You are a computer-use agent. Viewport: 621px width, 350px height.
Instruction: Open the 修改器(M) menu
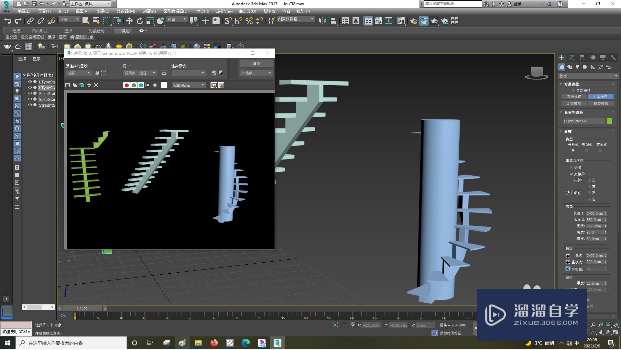pos(126,11)
